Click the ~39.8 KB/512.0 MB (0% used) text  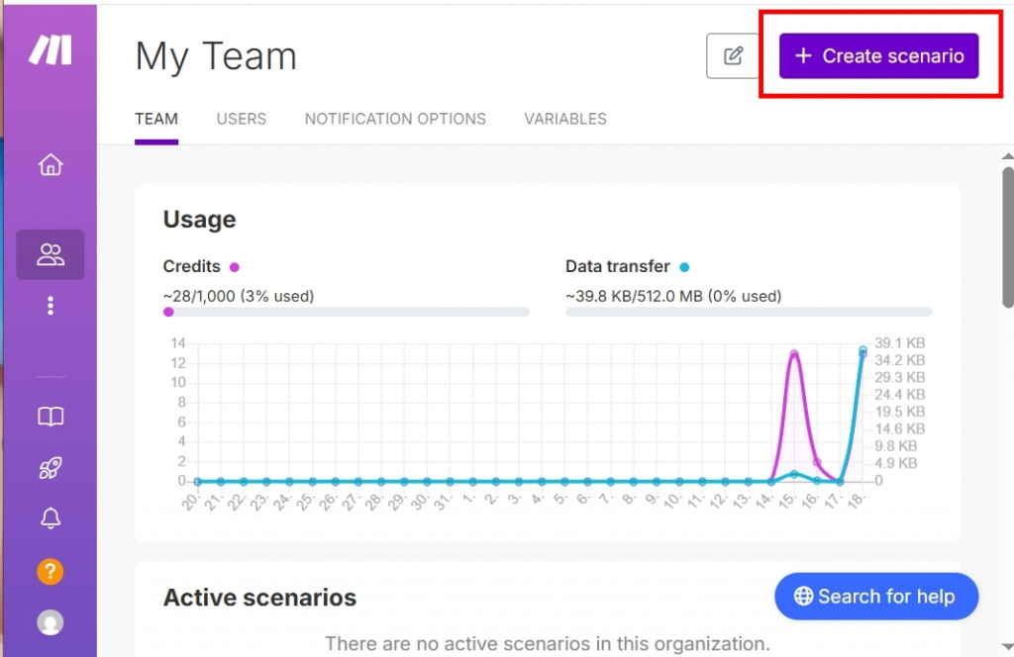point(673,296)
